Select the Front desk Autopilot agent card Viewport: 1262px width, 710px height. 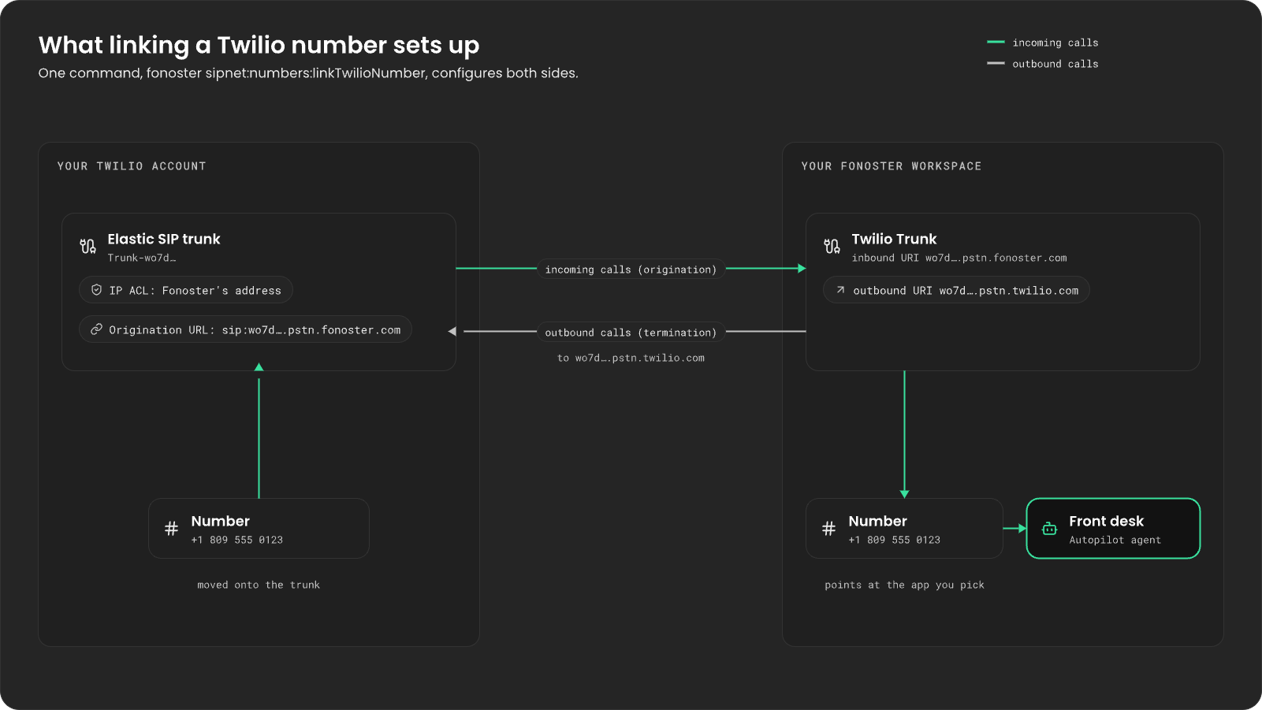pyautogui.click(x=1113, y=529)
